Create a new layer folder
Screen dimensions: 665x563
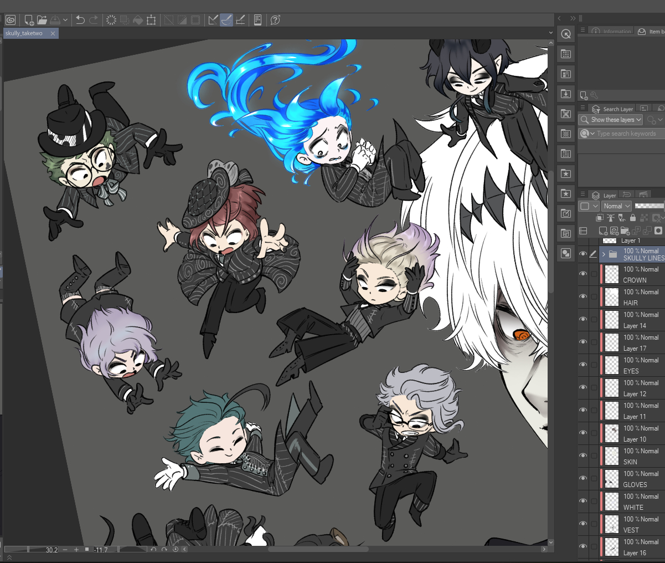pyautogui.click(x=625, y=231)
